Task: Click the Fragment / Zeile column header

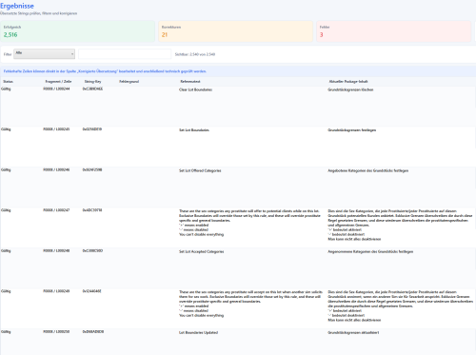Action: 58,82
